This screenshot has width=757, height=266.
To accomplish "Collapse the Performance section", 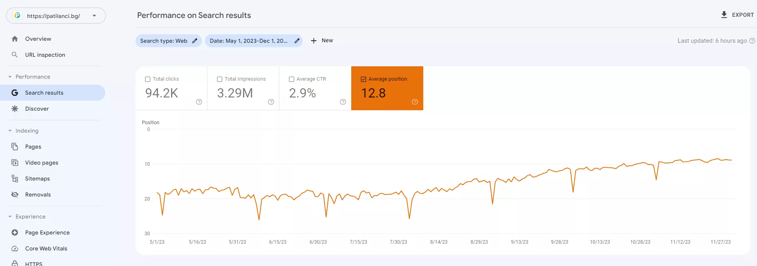I will click(x=10, y=77).
